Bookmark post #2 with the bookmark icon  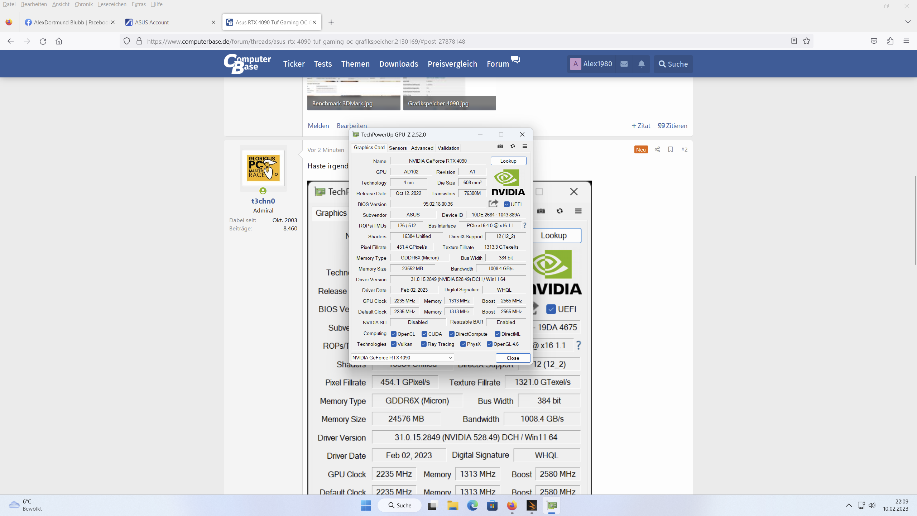(670, 149)
